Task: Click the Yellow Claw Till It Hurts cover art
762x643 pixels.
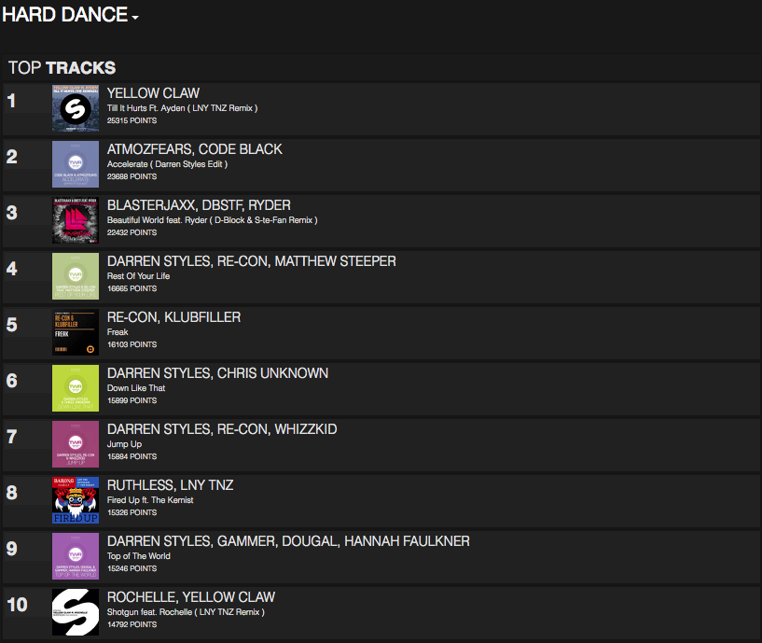Action: (76, 108)
